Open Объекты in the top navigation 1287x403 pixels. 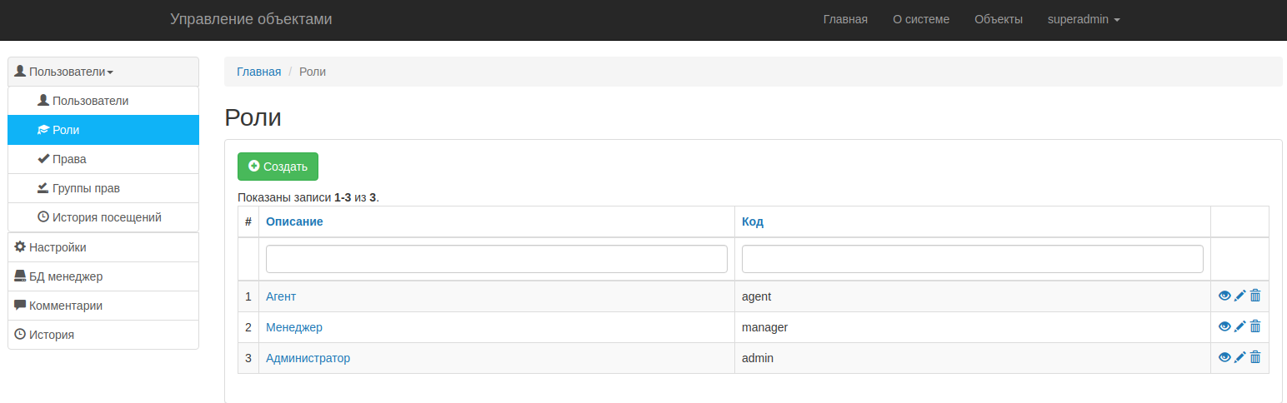(998, 19)
